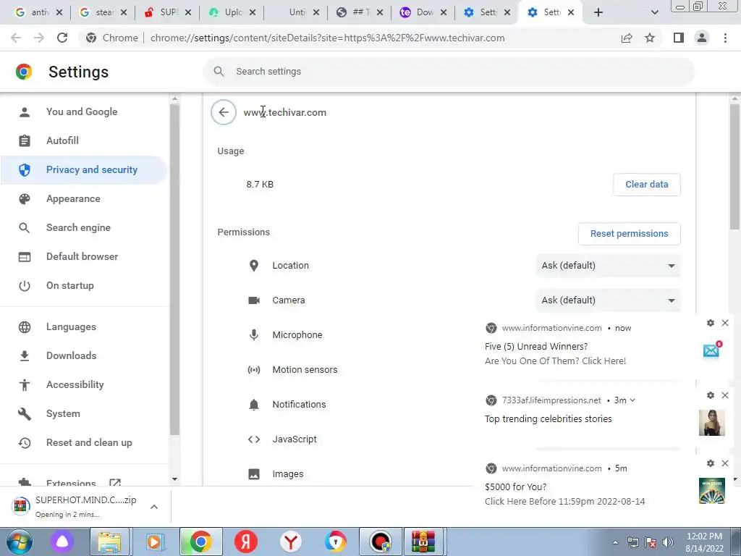
Task: Click Top trending celebrities stories notification
Action: tap(549, 419)
